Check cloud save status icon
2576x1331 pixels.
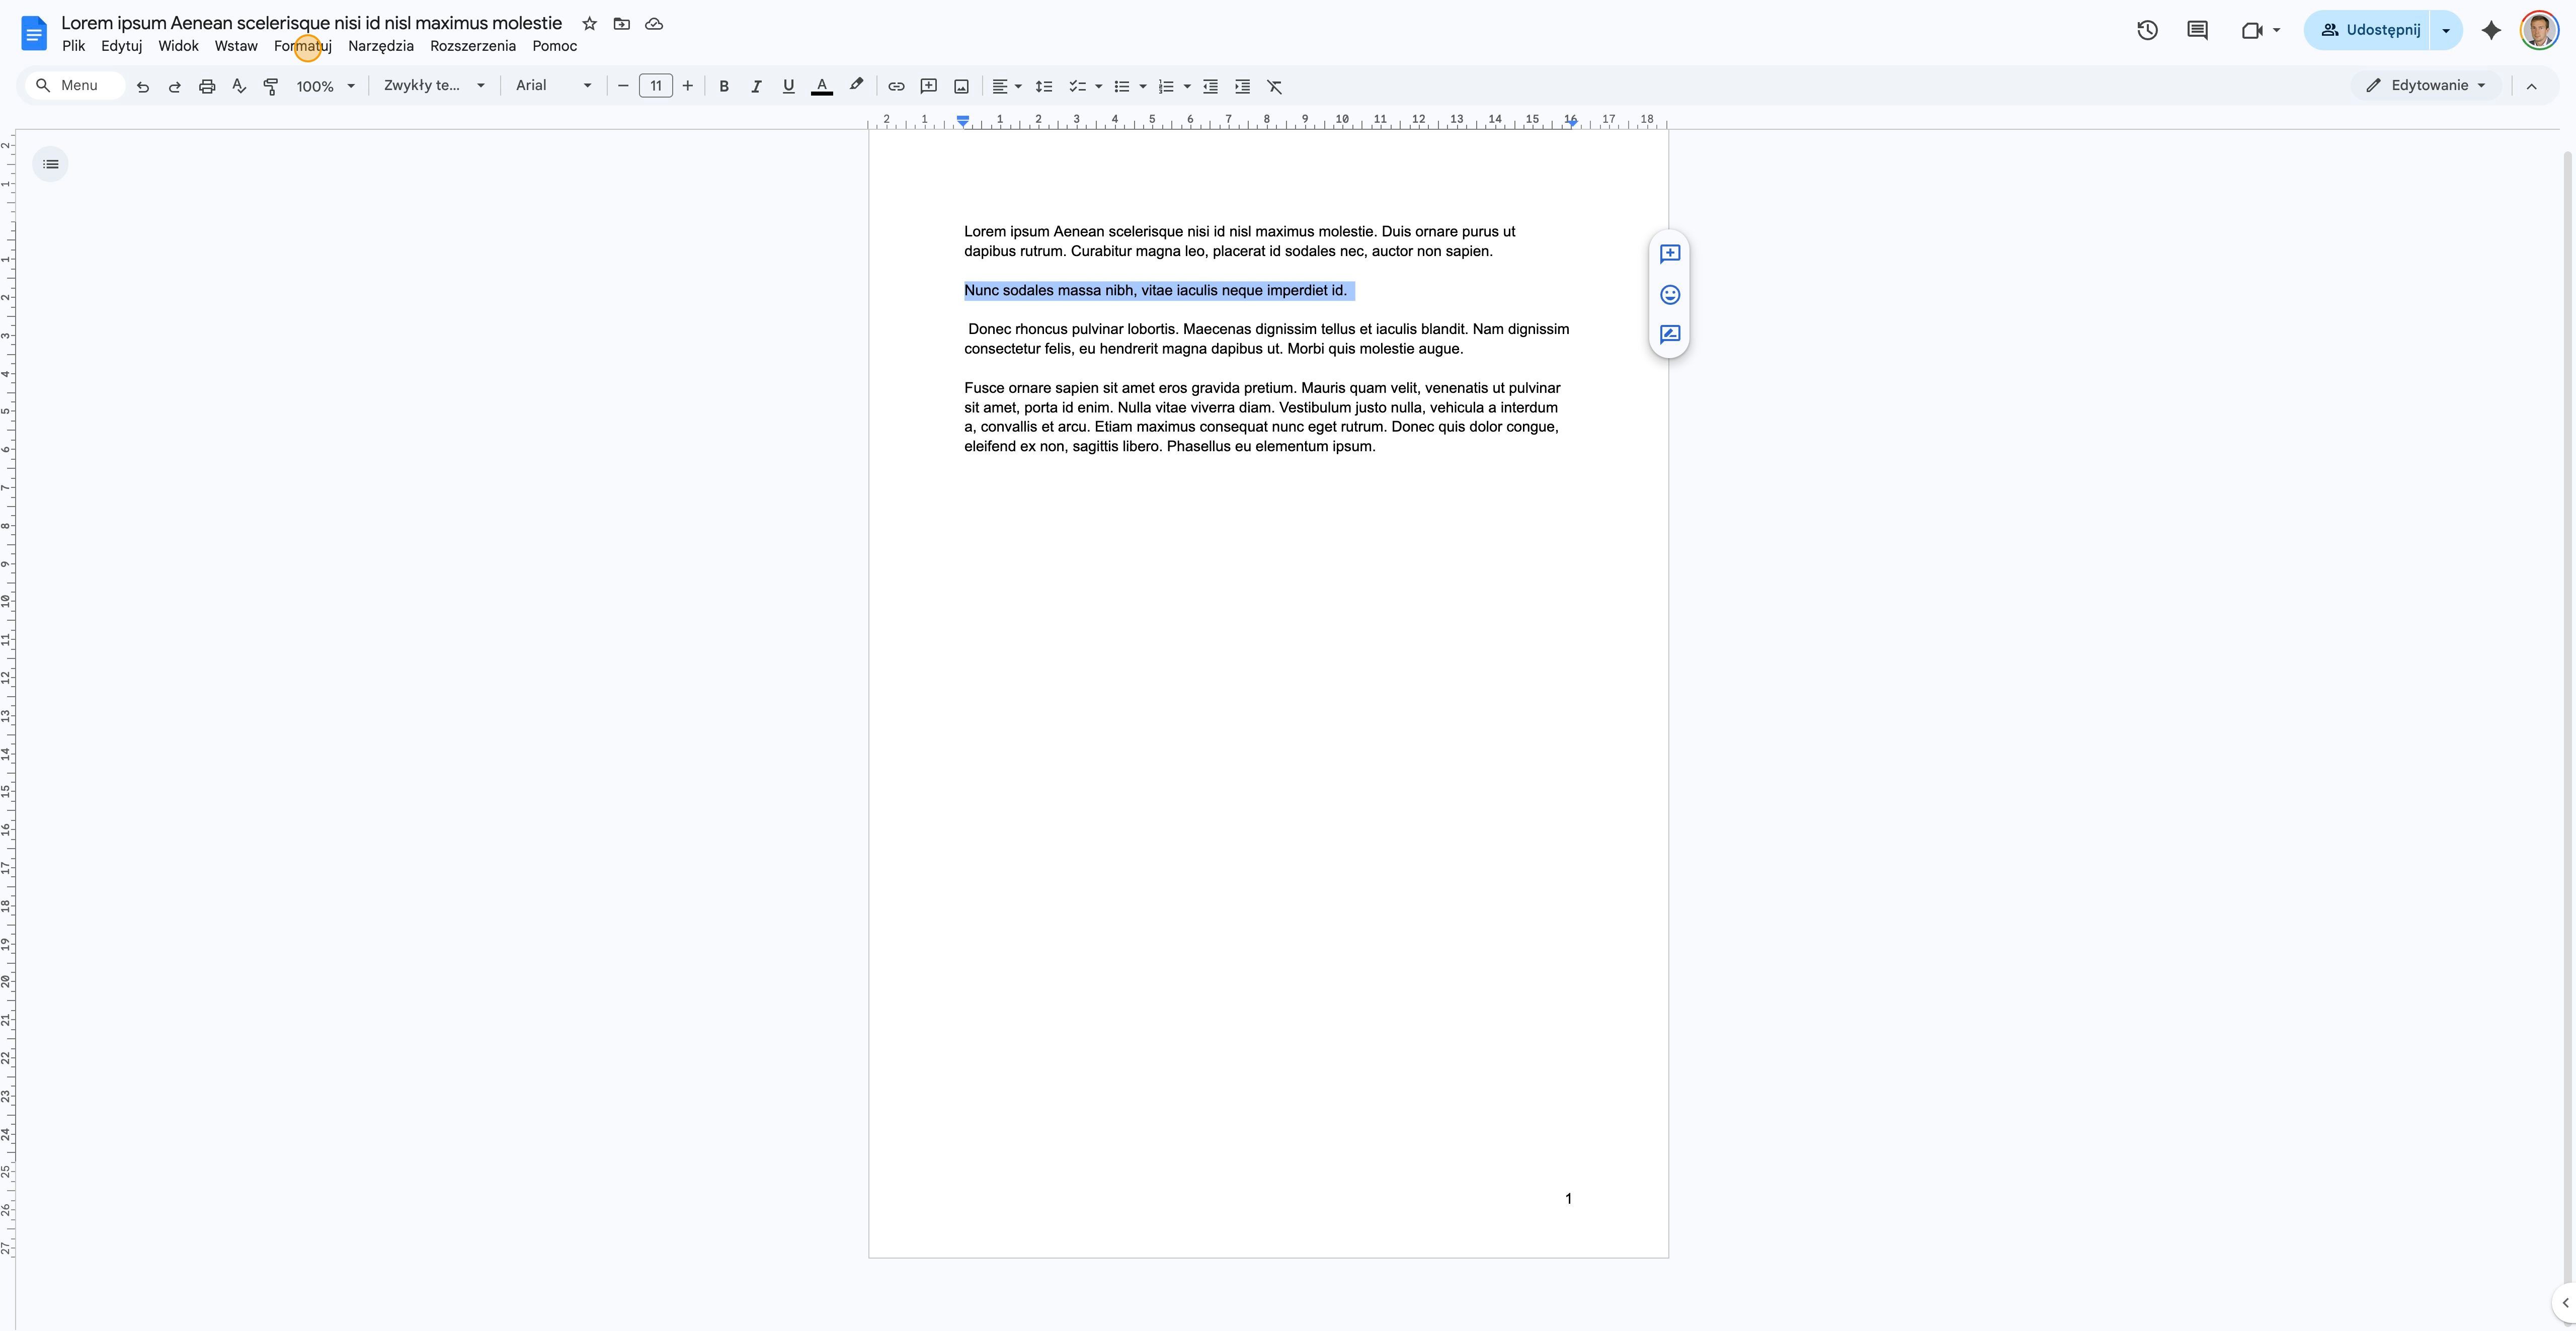[x=654, y=23]
